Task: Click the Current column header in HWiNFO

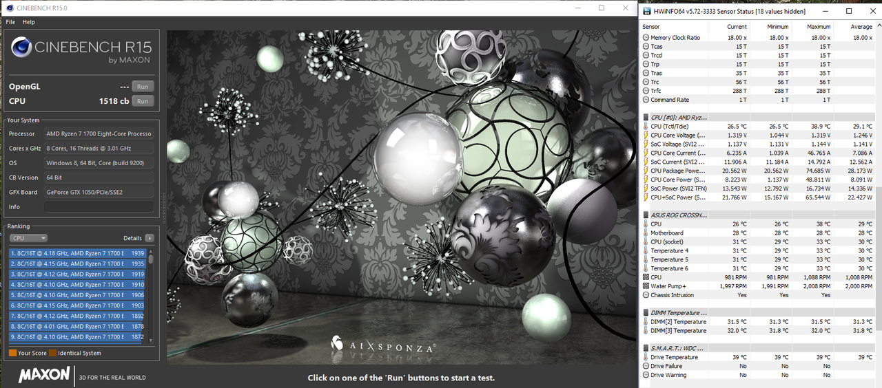Action: click(737, 27)
